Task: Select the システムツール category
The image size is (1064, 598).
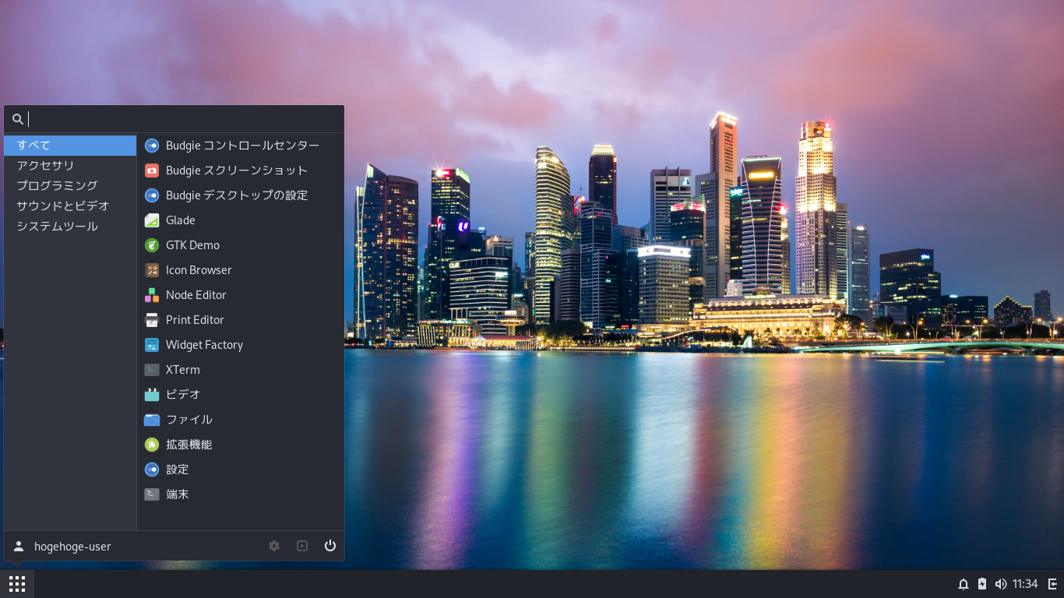Action: click(70, 227)
